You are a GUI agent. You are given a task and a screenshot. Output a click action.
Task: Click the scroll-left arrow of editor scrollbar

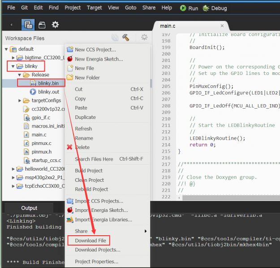click(179, 198)
